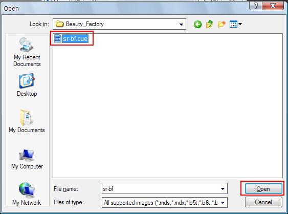Image resolution: width=288 pixels, height=214 pixels.
Task: Click the Beauty_Factory folder icon in Look in
Action: pos(59,24)
